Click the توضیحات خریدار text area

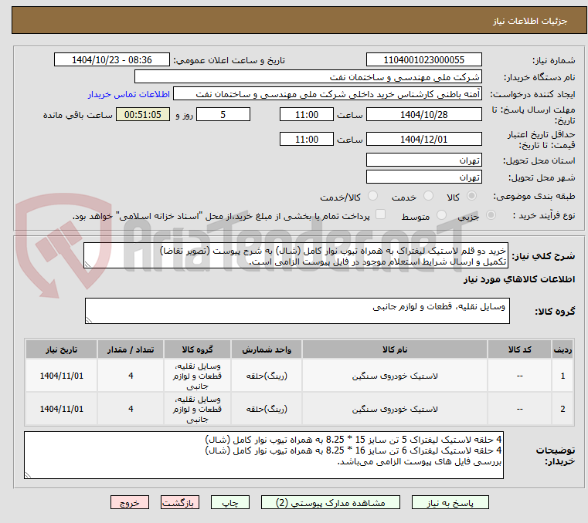pyautogui.click(x=263, y=455)
